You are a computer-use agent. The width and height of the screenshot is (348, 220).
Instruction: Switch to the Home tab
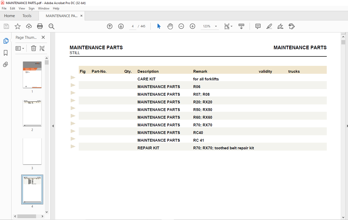[9, 16]
